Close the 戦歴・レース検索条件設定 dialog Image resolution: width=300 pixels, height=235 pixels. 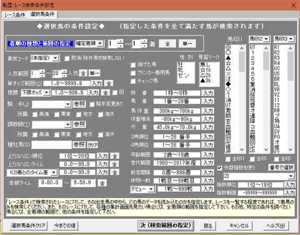pyautogui.click(x=293, y=5)
